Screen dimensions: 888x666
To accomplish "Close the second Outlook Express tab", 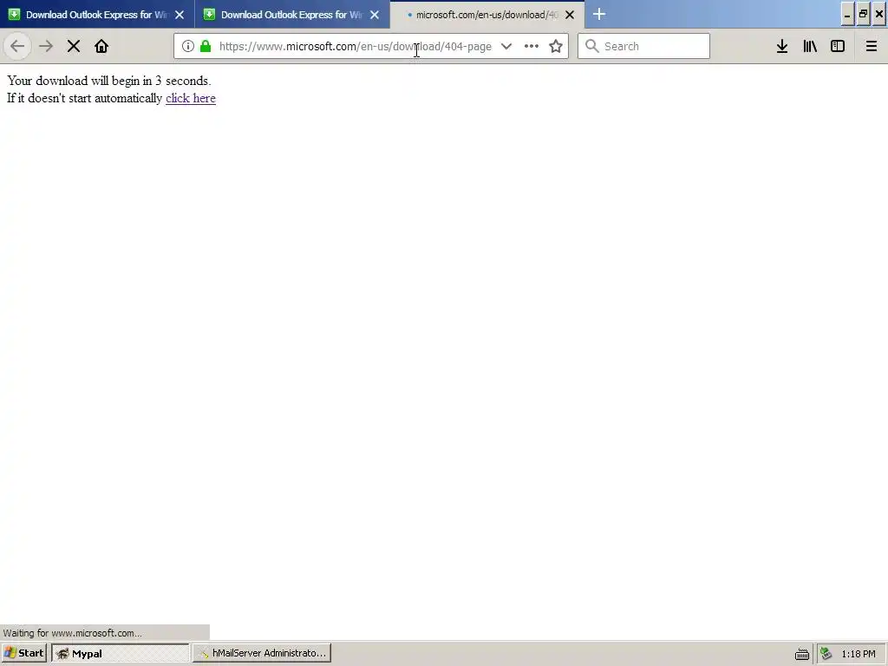I will coord(375,15).
